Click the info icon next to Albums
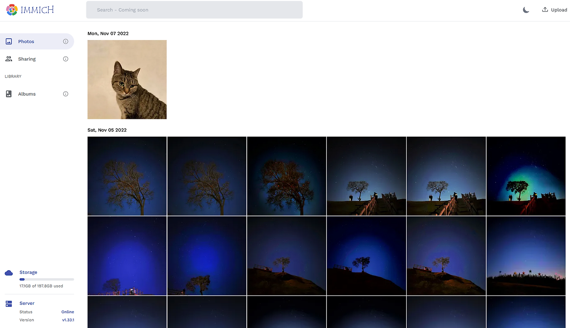Image resolution: width=570 pixels, height=328 pixels. pos(65,94)
